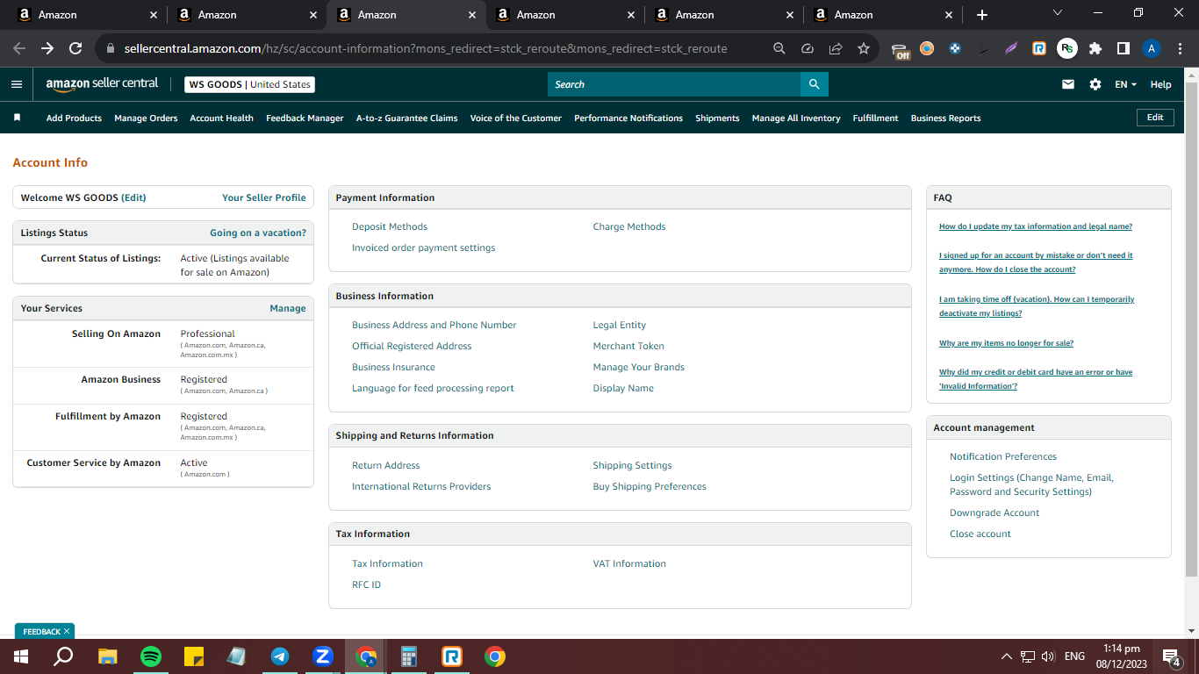
Task: Show hidden system tray icons
Action: pyautogui.click(x=1007, y=656)
